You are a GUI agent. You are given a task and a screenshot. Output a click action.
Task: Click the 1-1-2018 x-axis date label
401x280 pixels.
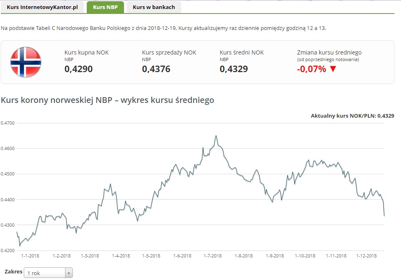pos(30,256)
